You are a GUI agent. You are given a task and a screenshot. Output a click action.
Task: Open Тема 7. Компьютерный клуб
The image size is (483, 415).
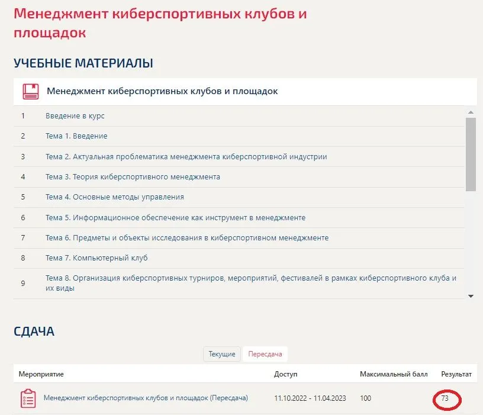pos(96,258)
